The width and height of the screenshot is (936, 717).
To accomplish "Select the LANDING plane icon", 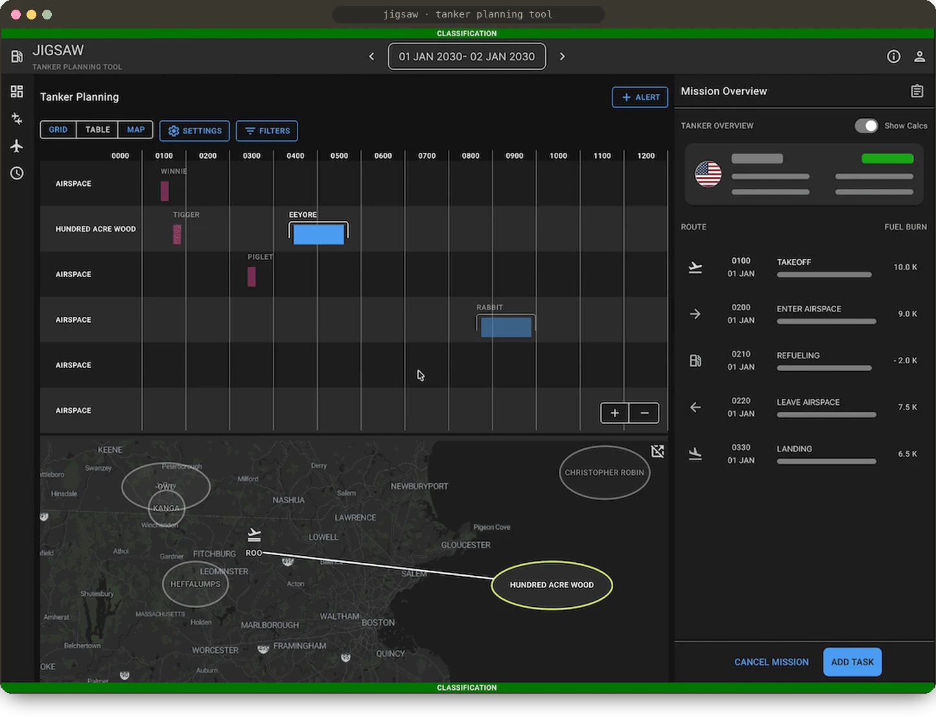I will click(695, 454).
